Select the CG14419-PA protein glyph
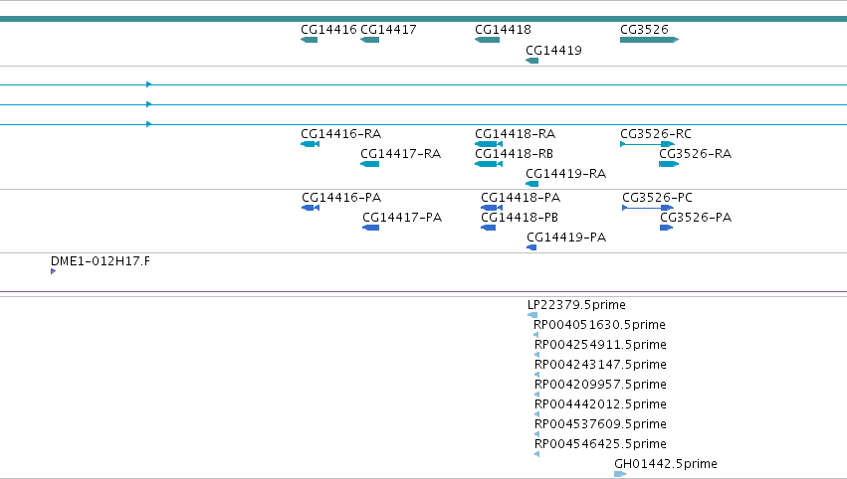This screenshot has height=479, width=847. coord(531,247)
